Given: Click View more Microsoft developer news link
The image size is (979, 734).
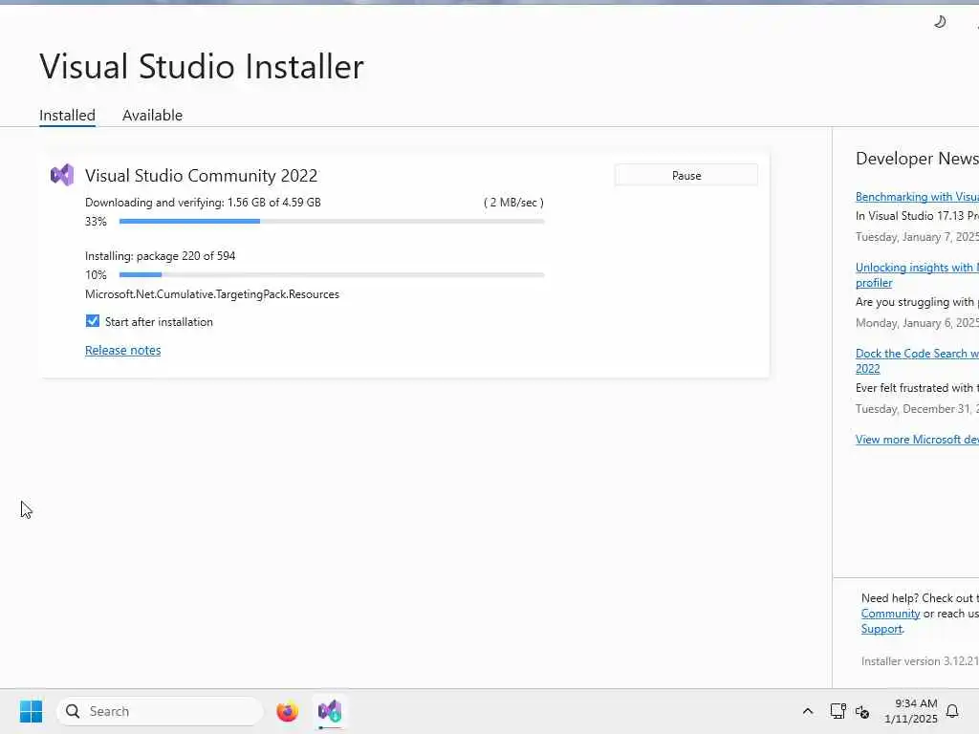Looking at the screenshot, I should [x=917, y=440].
